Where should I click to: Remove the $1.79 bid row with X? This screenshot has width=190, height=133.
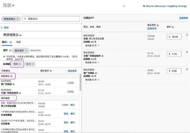[187, 52]
